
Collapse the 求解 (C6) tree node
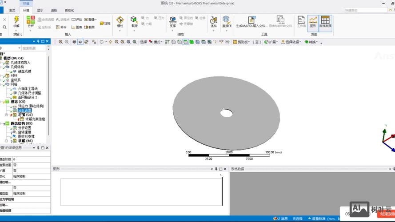pyautogui.click(x=7, y=115)
